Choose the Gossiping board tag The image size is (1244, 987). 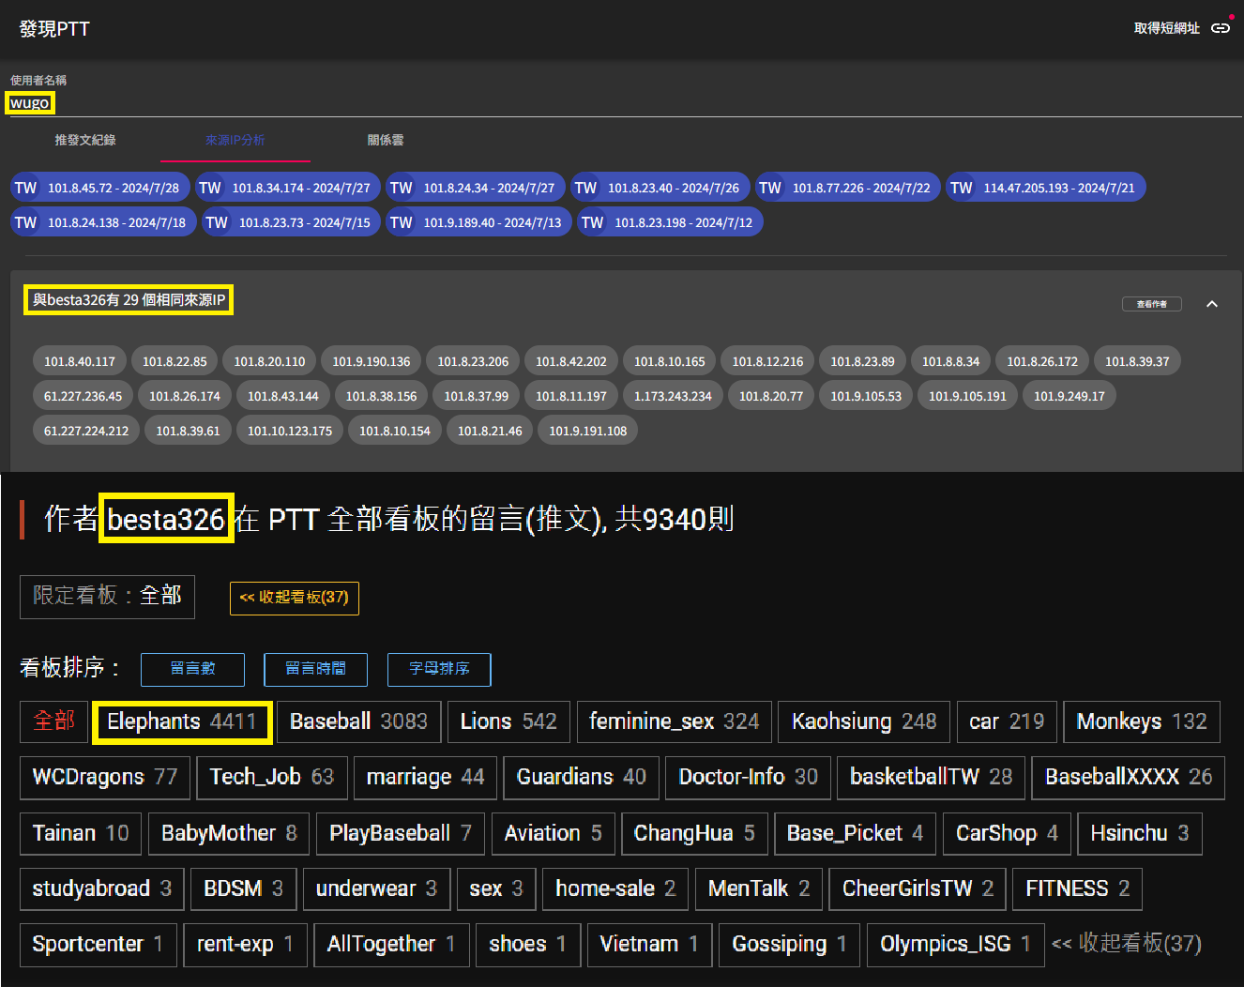coord(789,944)
